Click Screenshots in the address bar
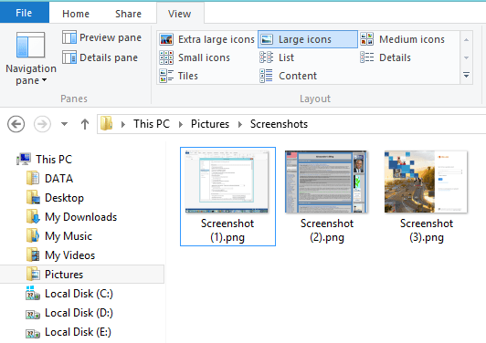The height and width of the screenshot is (343, 486). point(279,124)
